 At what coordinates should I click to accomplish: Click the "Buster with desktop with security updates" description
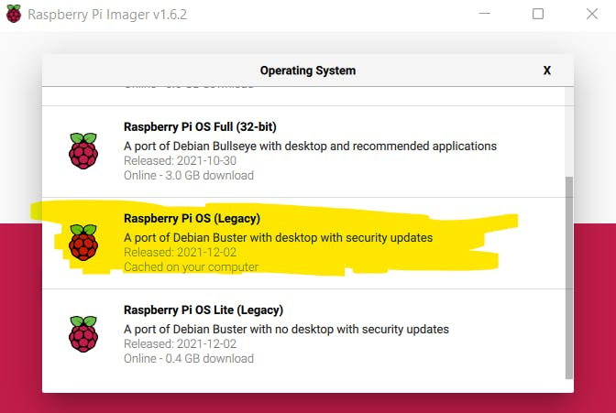[x=278, y=238]
